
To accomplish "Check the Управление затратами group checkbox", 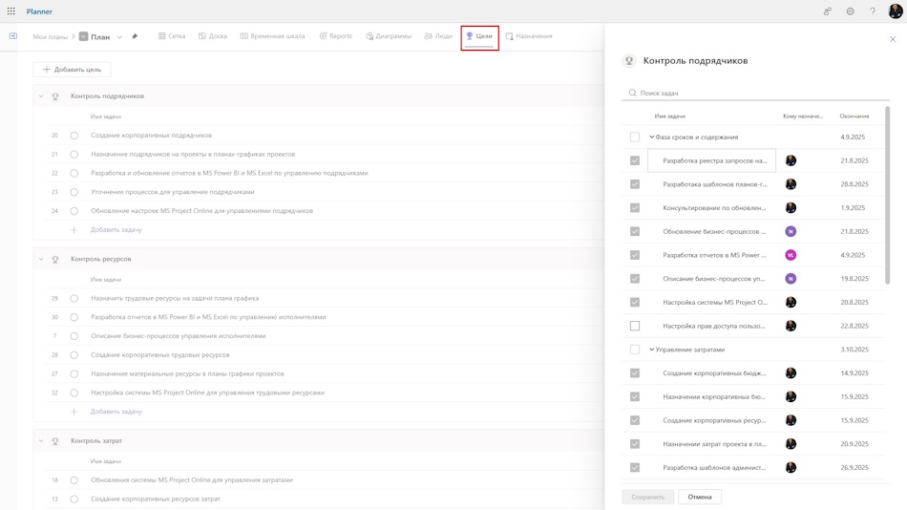I will click(635, 350).
